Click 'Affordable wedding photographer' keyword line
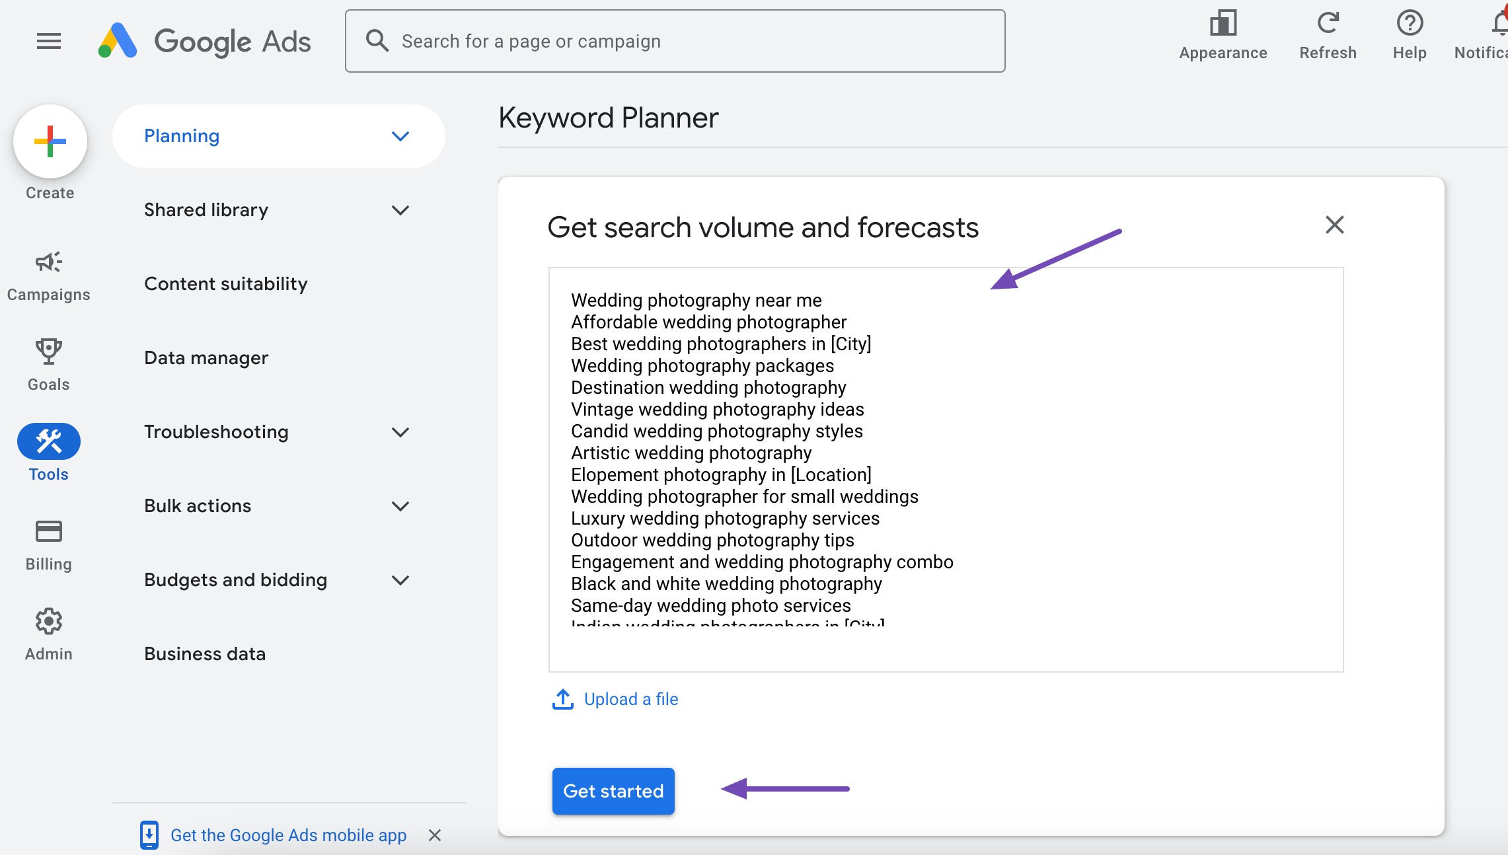 pyautogui.click(x=708, y=322)
